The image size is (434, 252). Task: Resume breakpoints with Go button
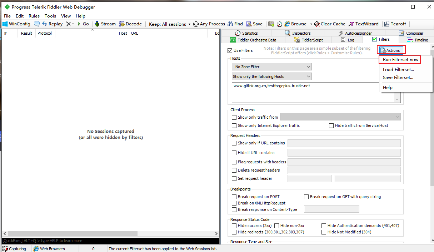pyautogui.click(x=83, y=24)
